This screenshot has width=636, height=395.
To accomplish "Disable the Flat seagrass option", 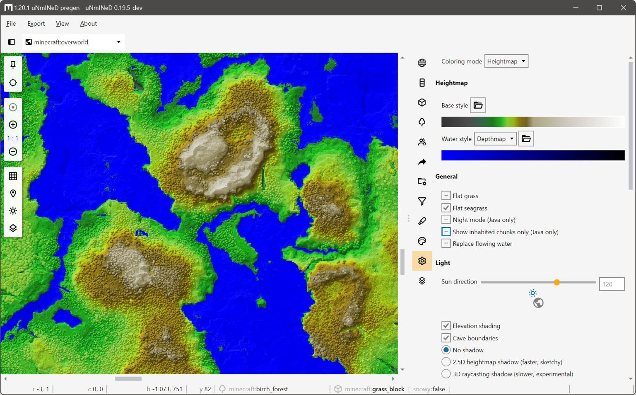I will (x=446, y=208).
